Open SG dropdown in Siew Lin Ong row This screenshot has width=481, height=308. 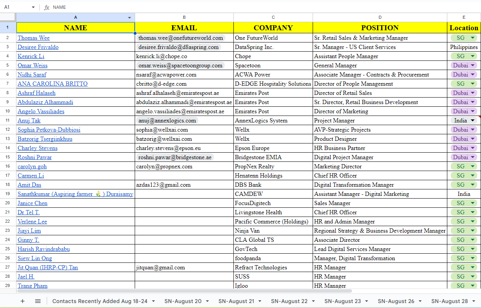pos(473,258)
